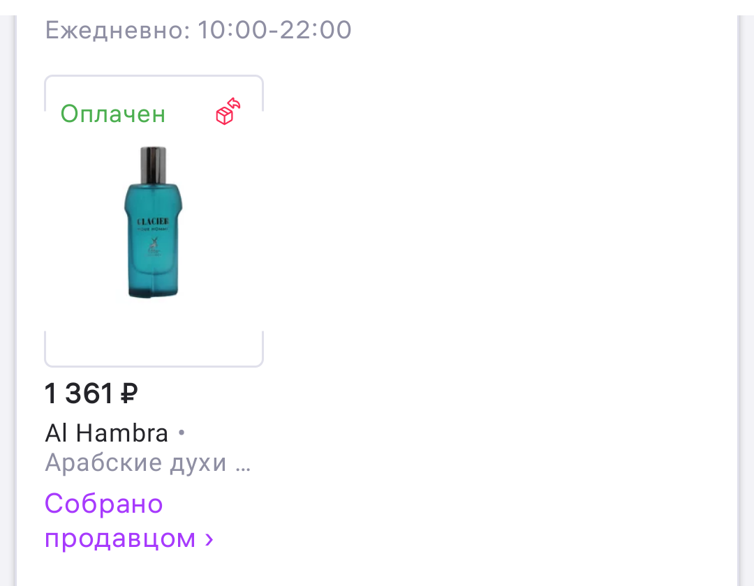754x586 pixels.
Task: Click the Glacier label on the bottle
Action: point(152,221)
